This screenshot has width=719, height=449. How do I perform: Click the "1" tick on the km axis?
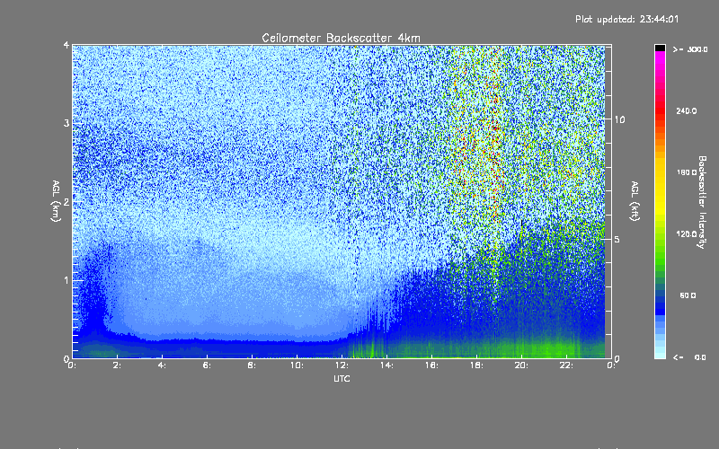pos(67,280)
